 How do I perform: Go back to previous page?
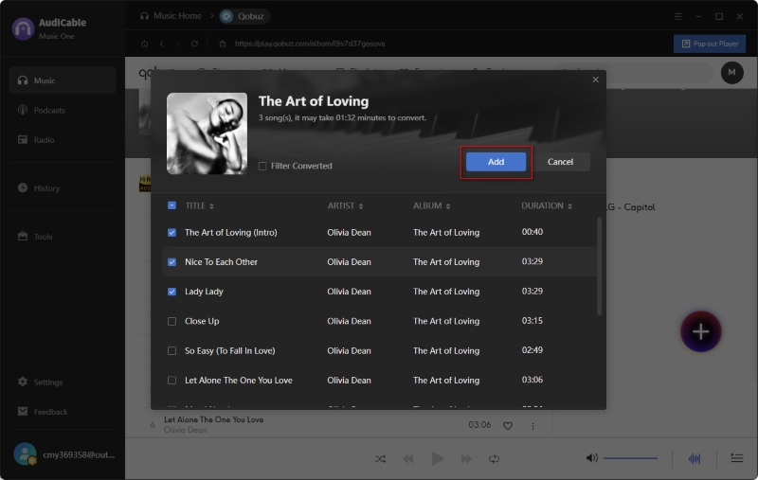point(161,44)
